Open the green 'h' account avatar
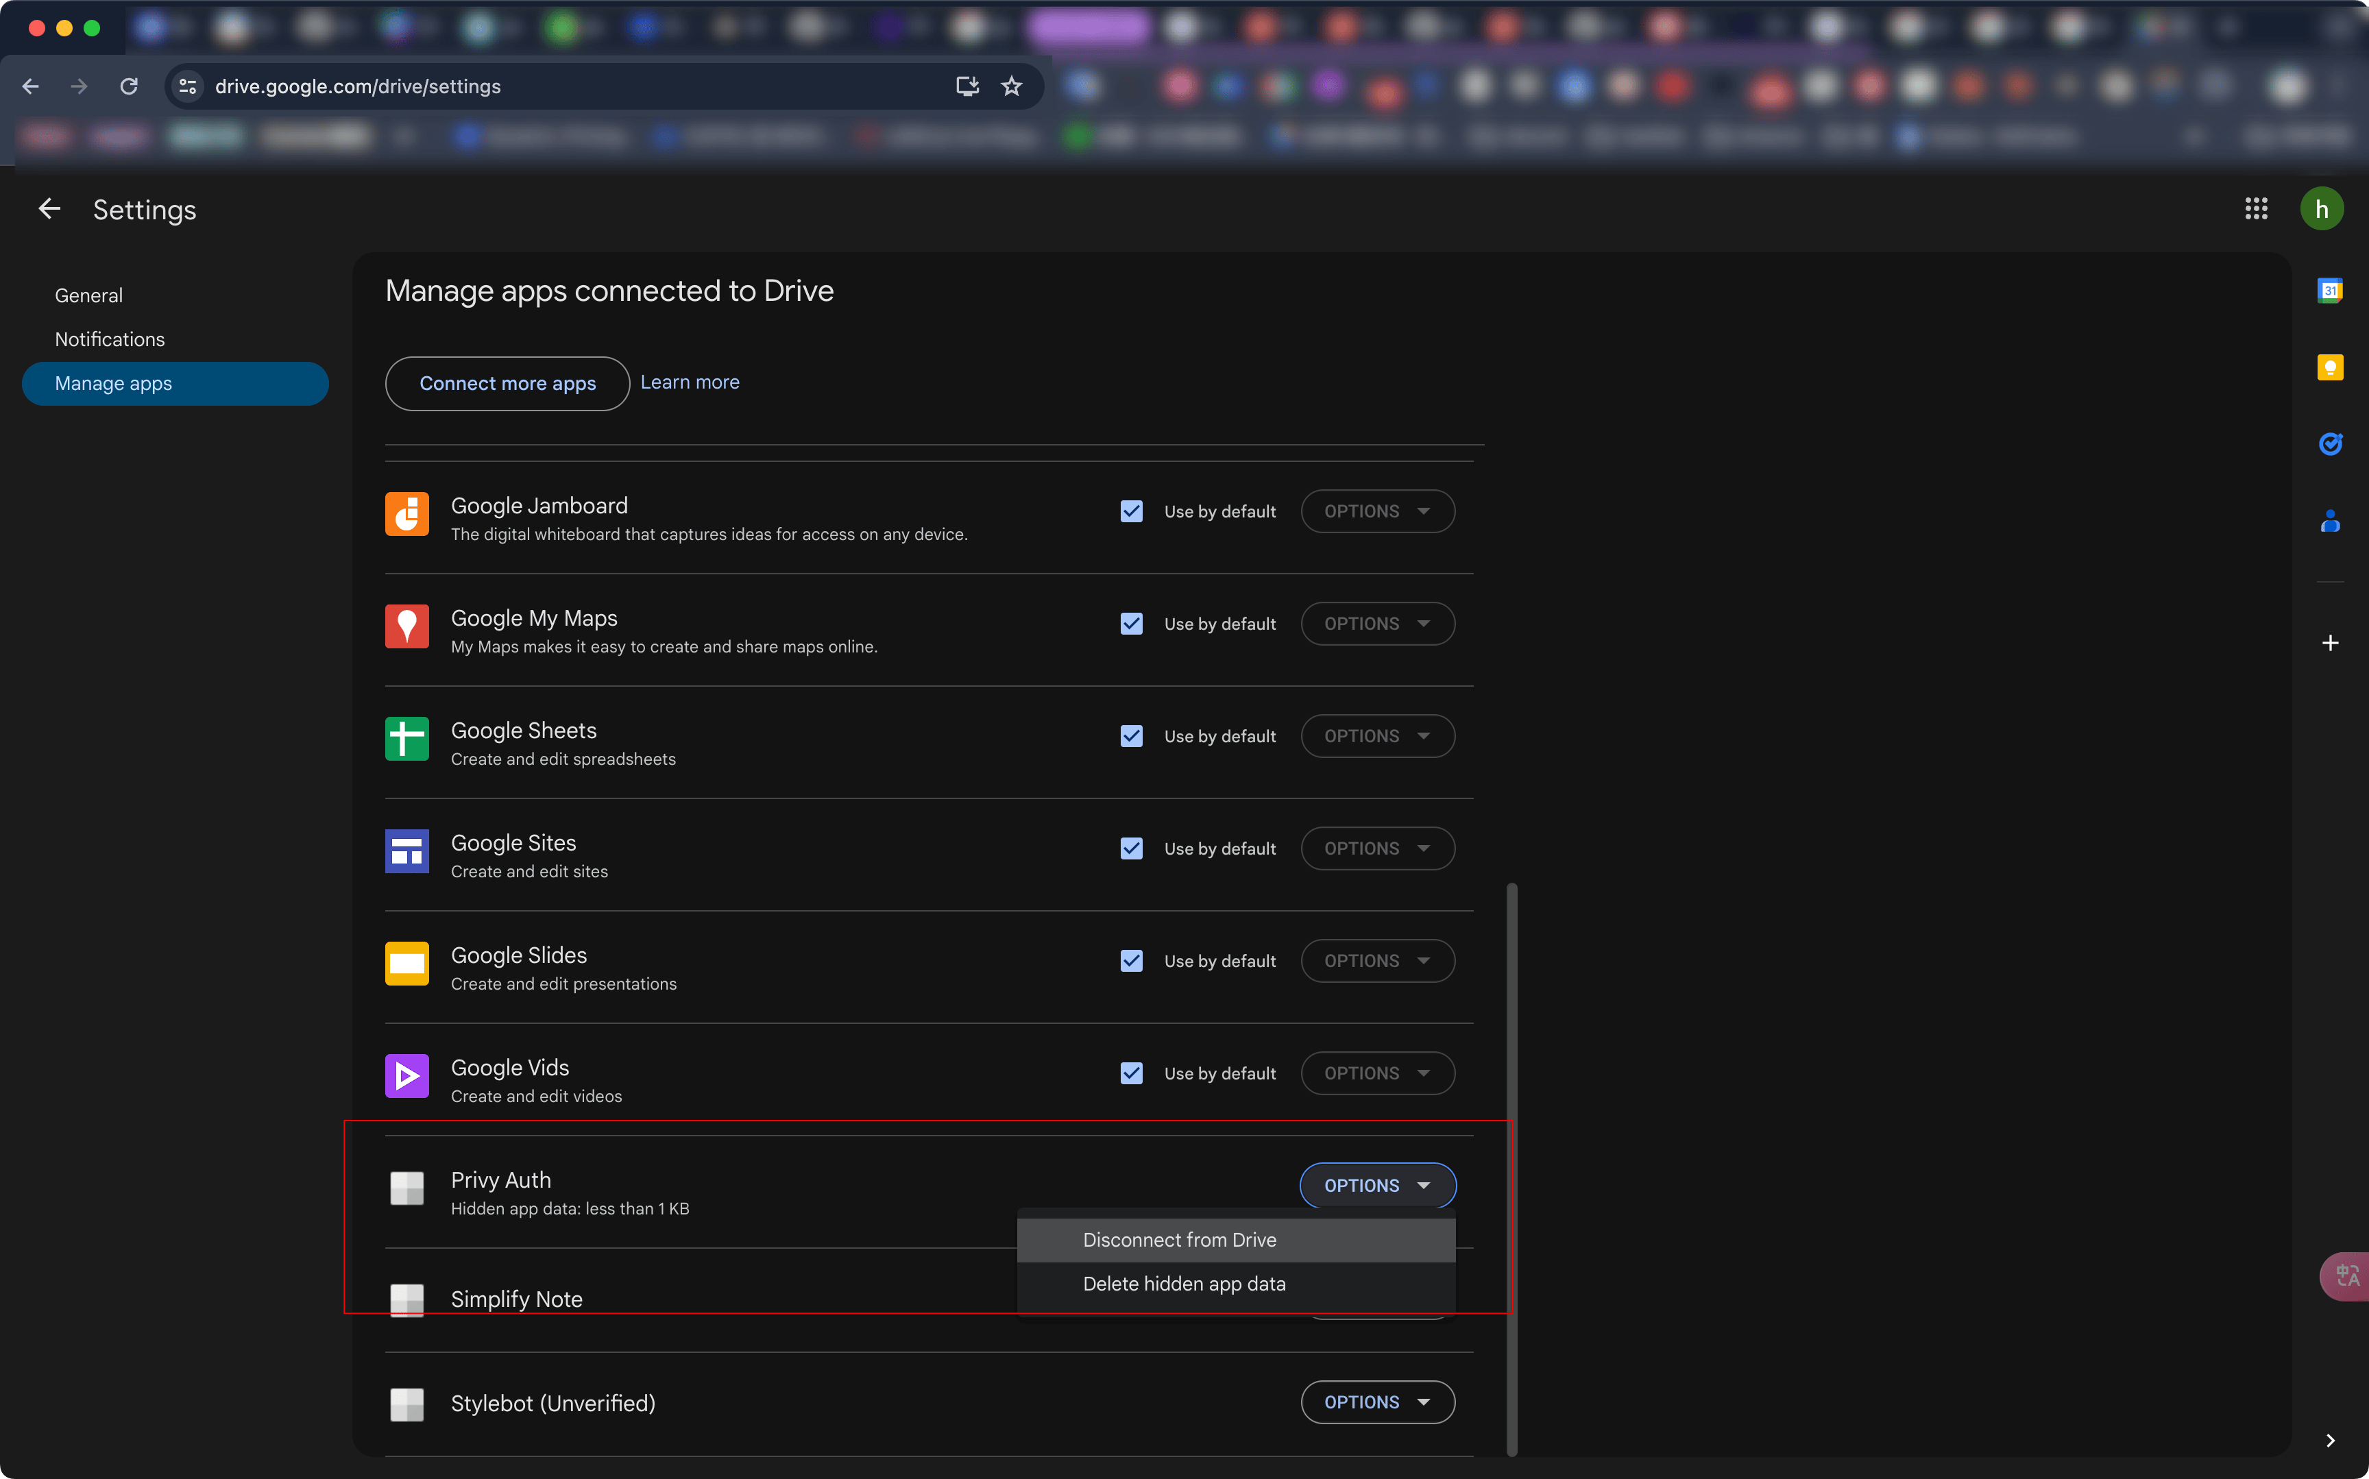The width and height of the screenshot is (2369, 1479). coord(2321,208)
